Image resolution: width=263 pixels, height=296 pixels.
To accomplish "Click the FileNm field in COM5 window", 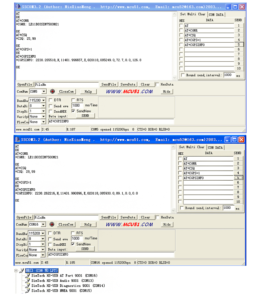I will [x=66, y=85].
